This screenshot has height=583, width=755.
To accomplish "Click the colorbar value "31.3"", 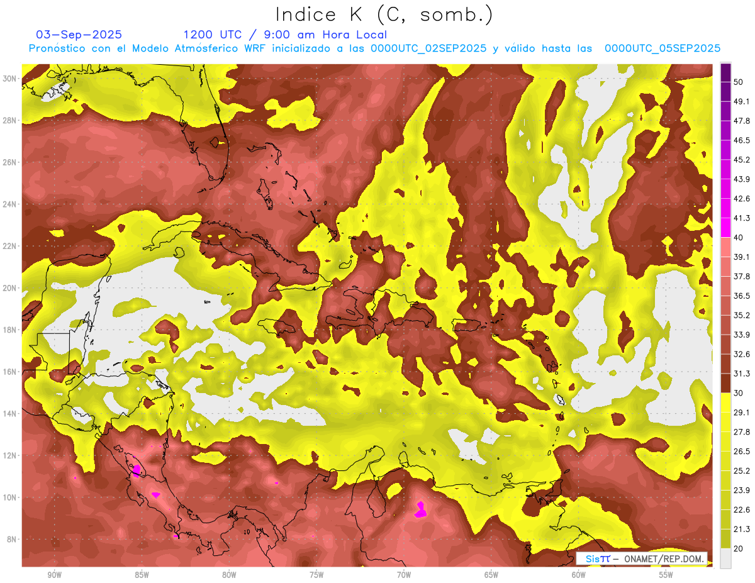I will [742, 374].
